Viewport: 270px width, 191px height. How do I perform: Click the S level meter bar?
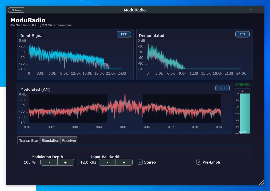point(245,113)
